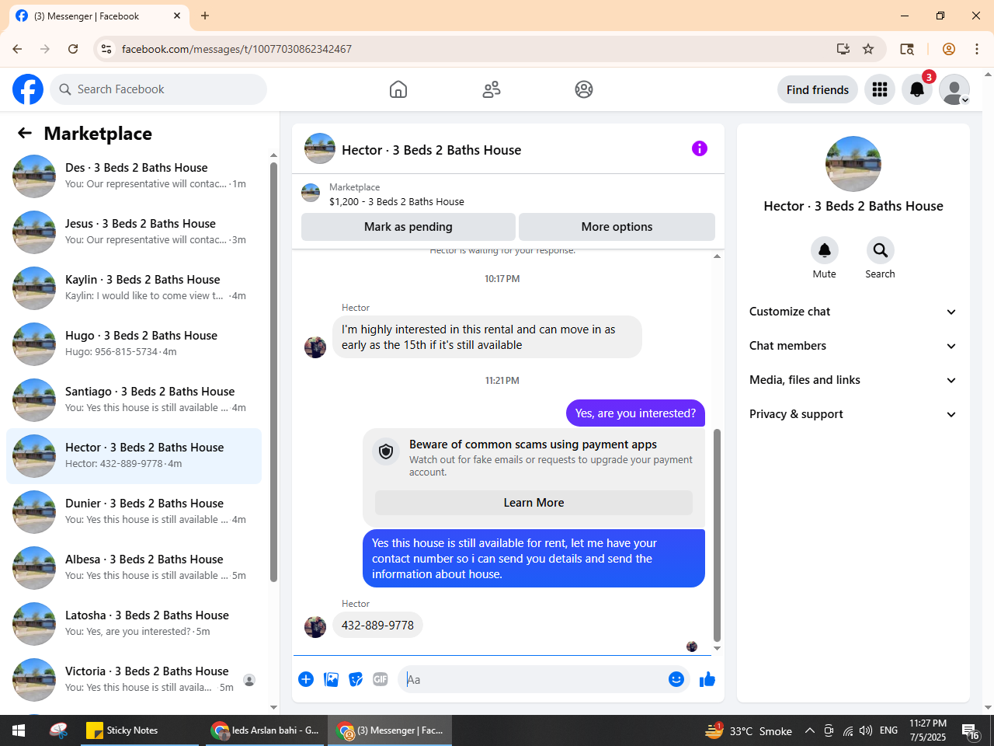Screen dimensions: 994x746
Task: Open the Windows Start menu
Action: pyautogui.click(x=19, y=730)
